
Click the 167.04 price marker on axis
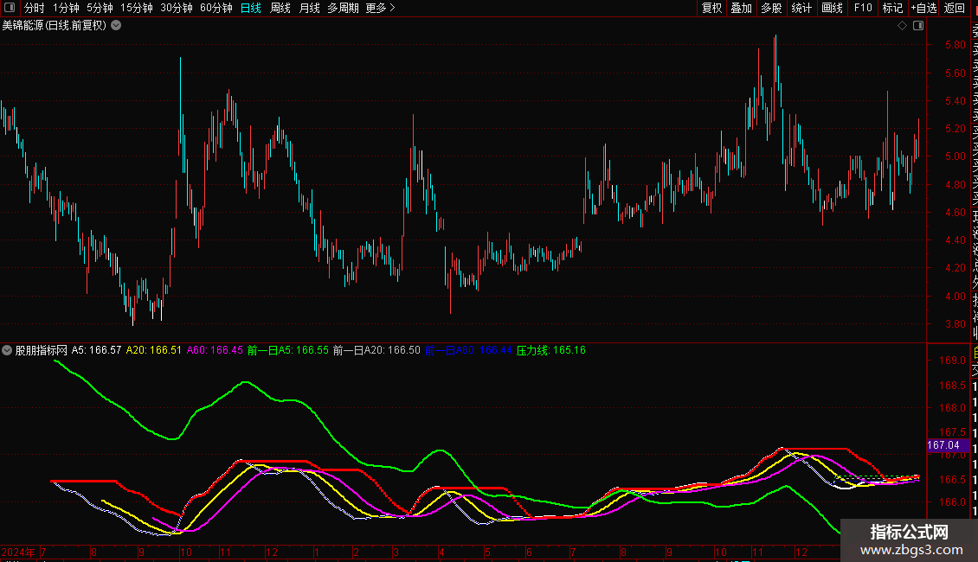[x=948, y=445]
